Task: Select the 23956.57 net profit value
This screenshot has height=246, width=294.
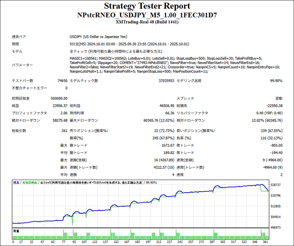Action: pos(59,106)
